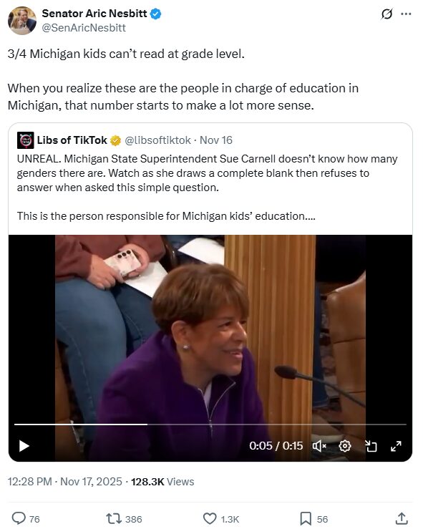Open the Libs of TikTok profile name
This screenshot has height=529, width=423.
(x=72, y=140)
